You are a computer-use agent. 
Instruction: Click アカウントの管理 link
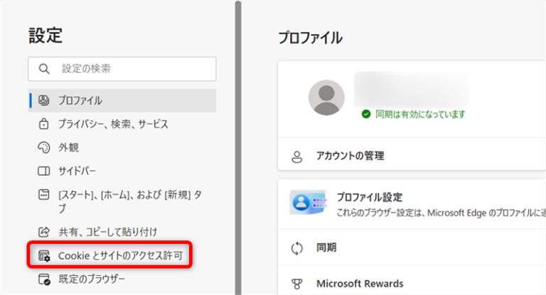[354, 155]
